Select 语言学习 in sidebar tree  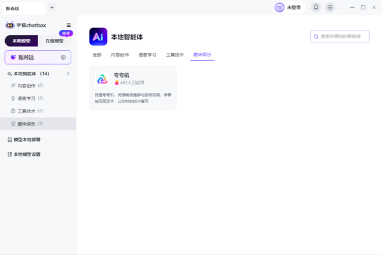(27, 99)
